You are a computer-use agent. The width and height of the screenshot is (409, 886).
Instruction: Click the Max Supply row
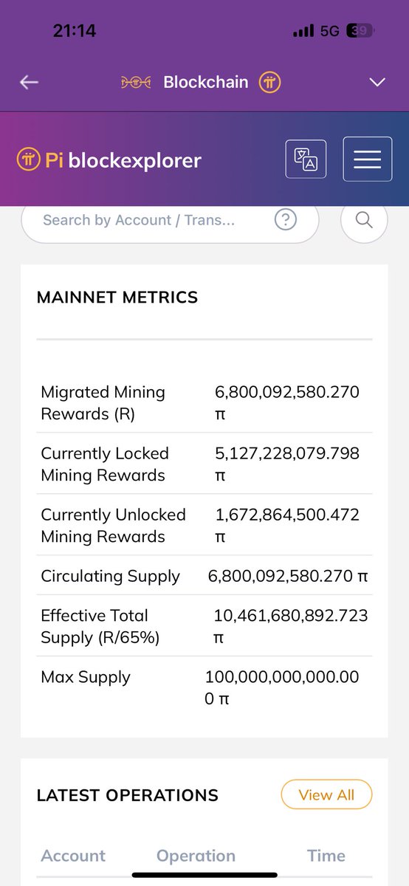click(205, 687)
